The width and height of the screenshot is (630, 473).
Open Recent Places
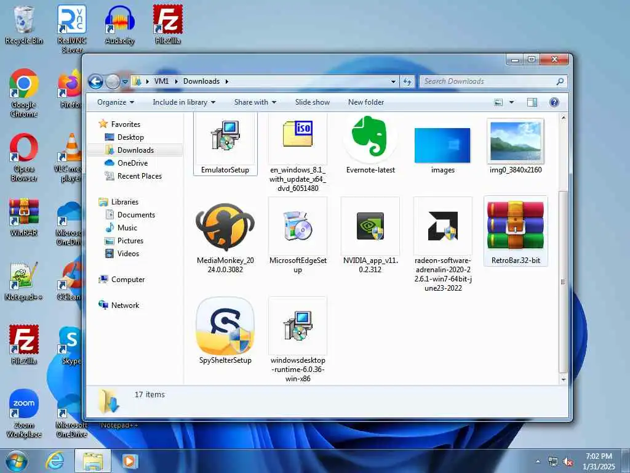click(133, 176)
